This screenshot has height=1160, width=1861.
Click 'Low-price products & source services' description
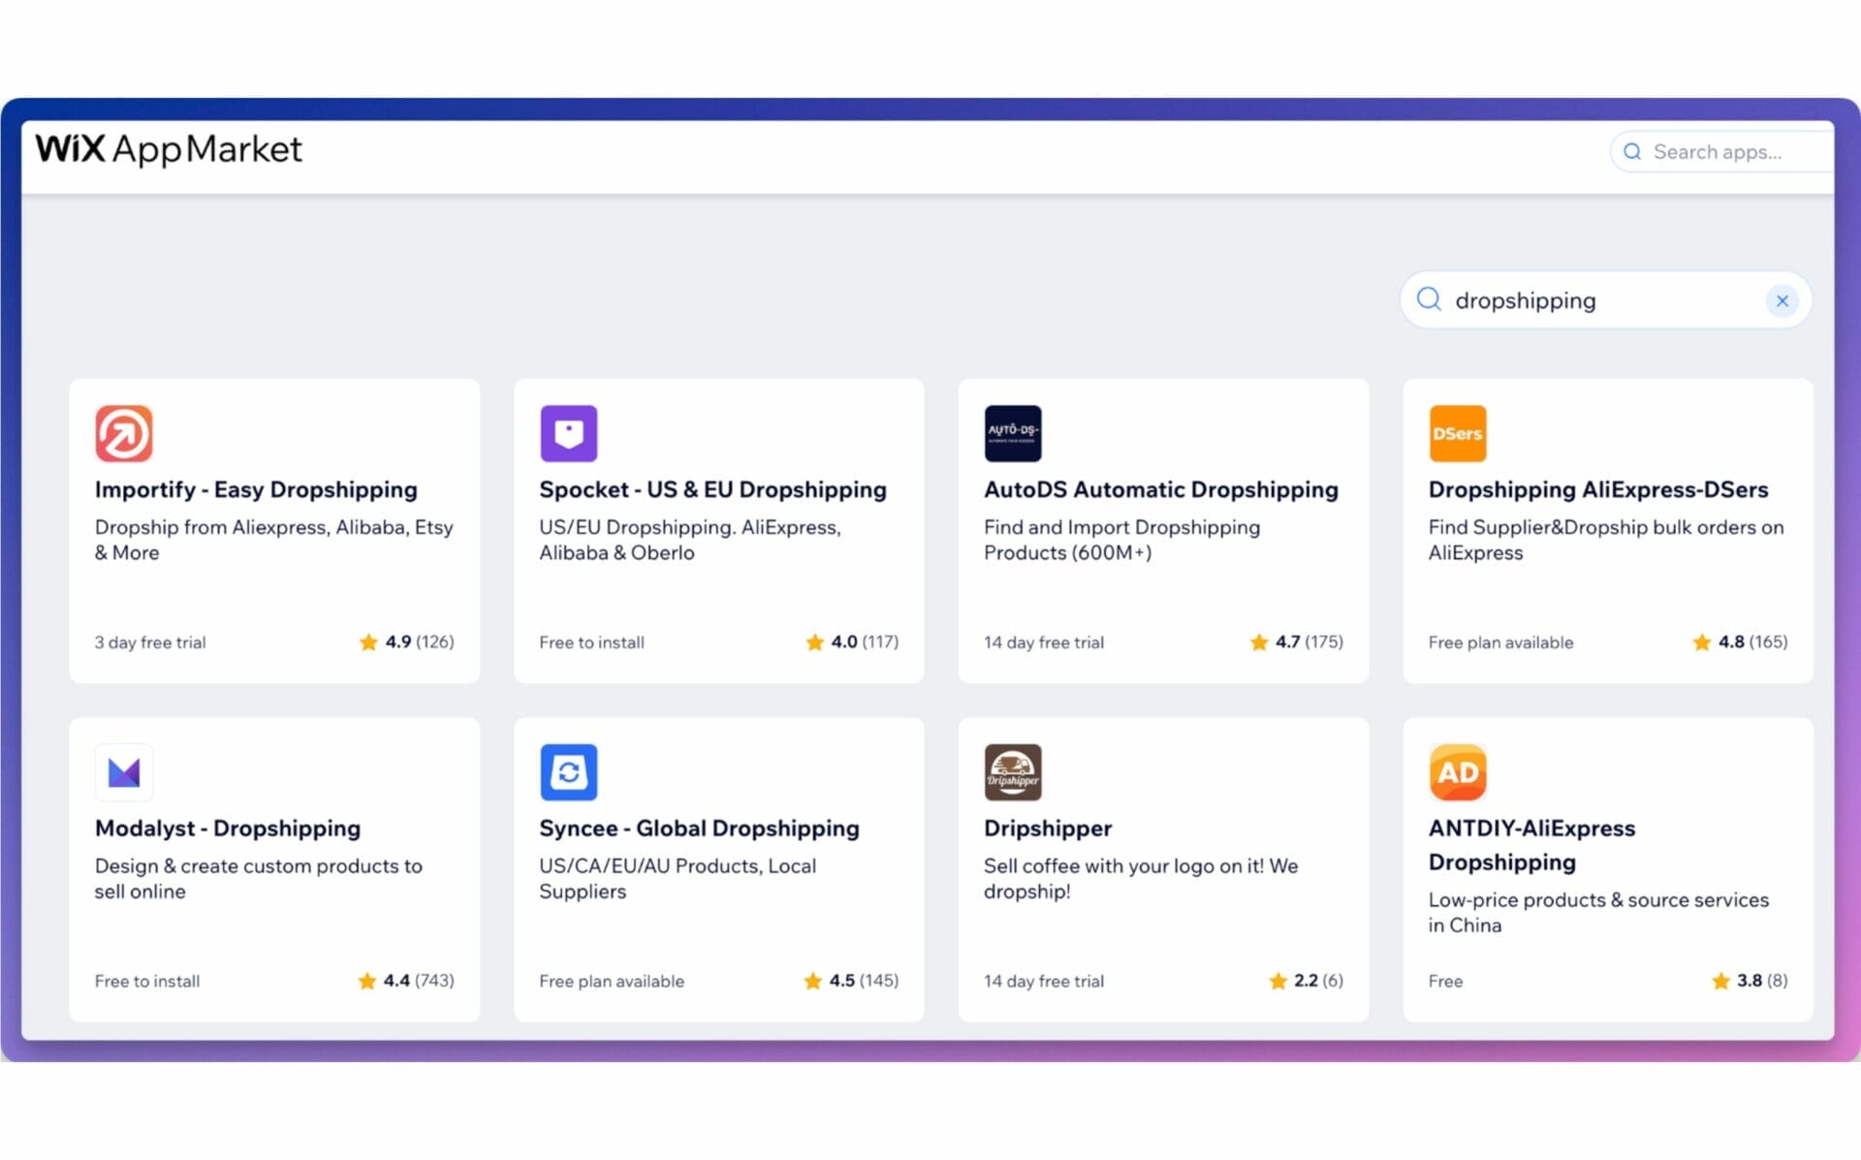click(x=1598, y=912)
